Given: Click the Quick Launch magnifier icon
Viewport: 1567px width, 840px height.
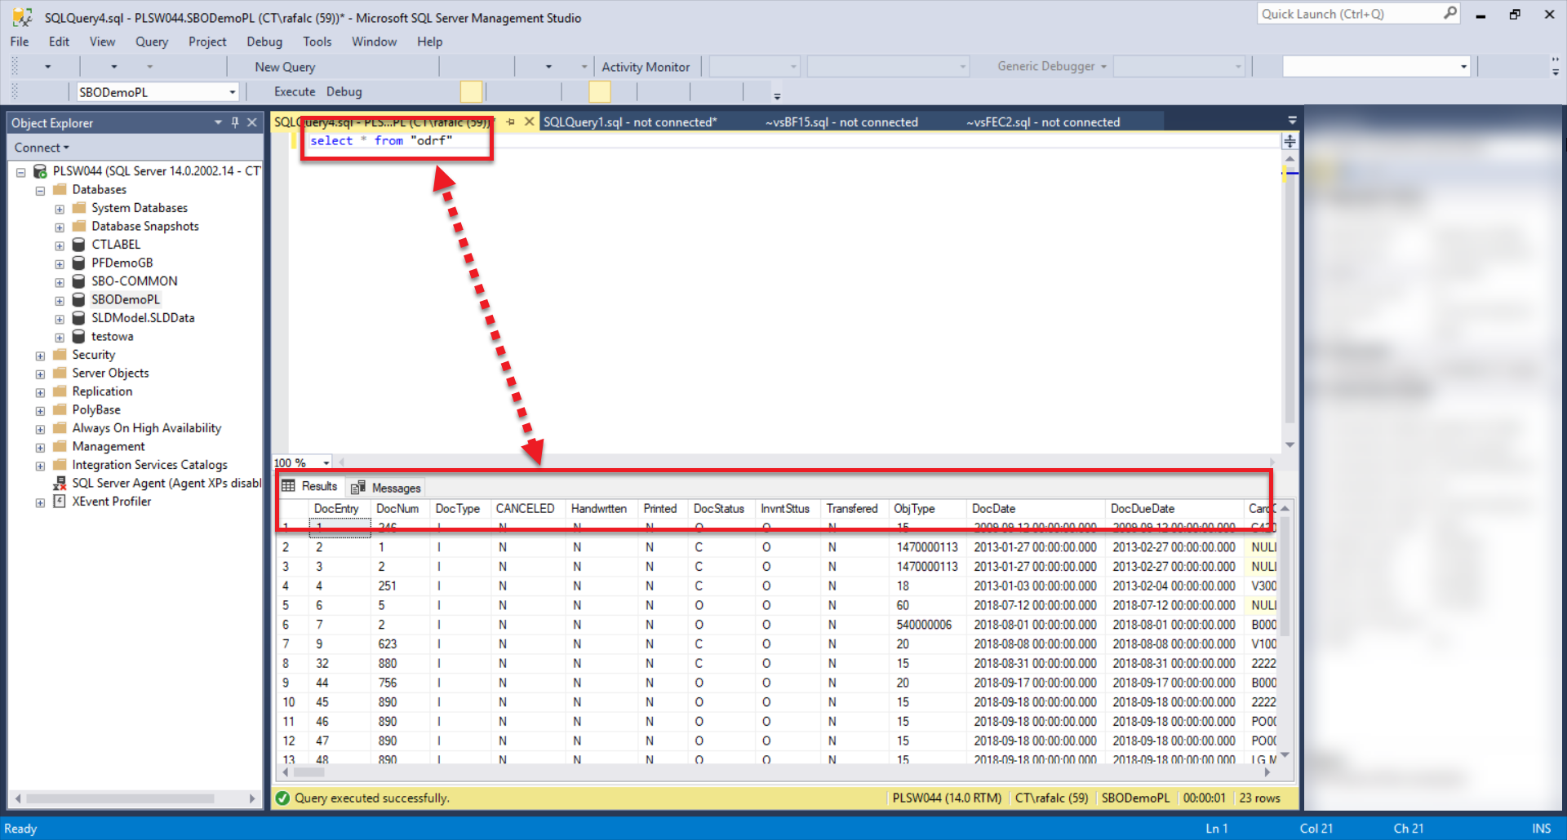Looking at the screenshot, I should 1449,13.
